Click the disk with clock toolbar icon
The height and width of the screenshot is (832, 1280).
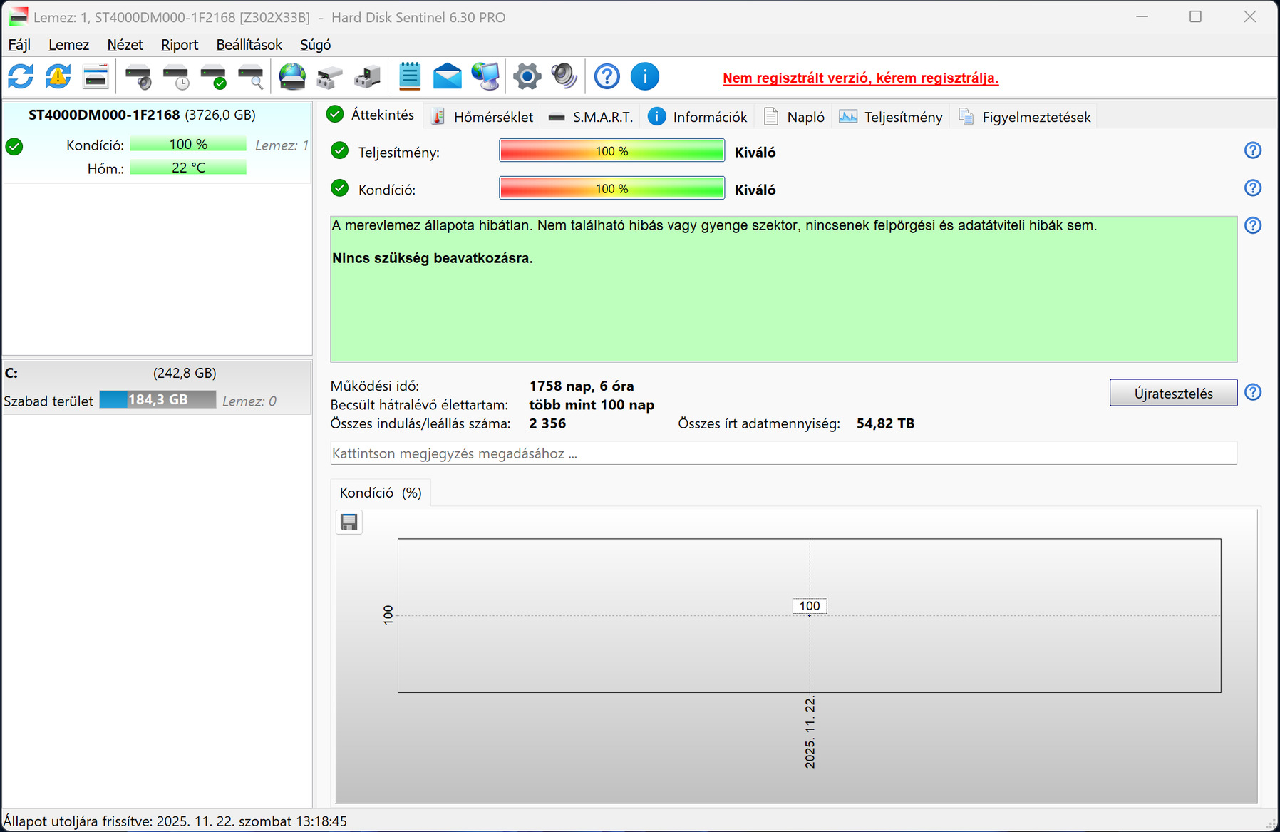point(176,76)
